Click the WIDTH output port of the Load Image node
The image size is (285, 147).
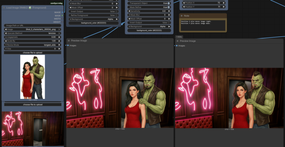click(x=62, y=19)
